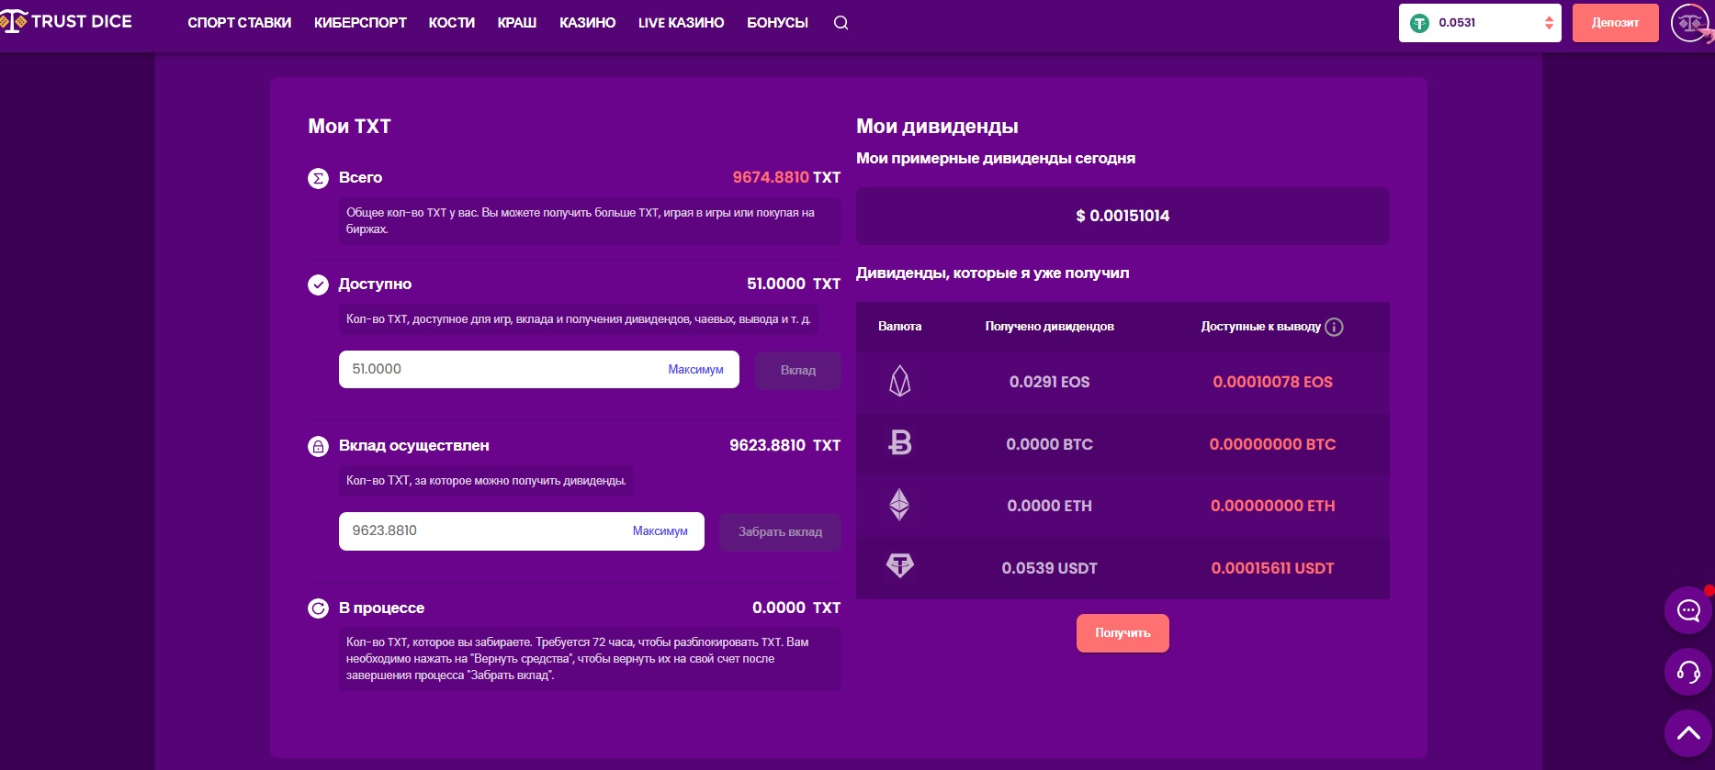Open the live chat bubble icon

(x=1688, y=610)
